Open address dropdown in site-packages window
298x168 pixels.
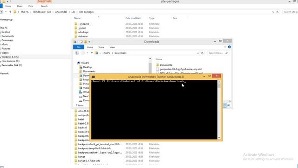273,12
